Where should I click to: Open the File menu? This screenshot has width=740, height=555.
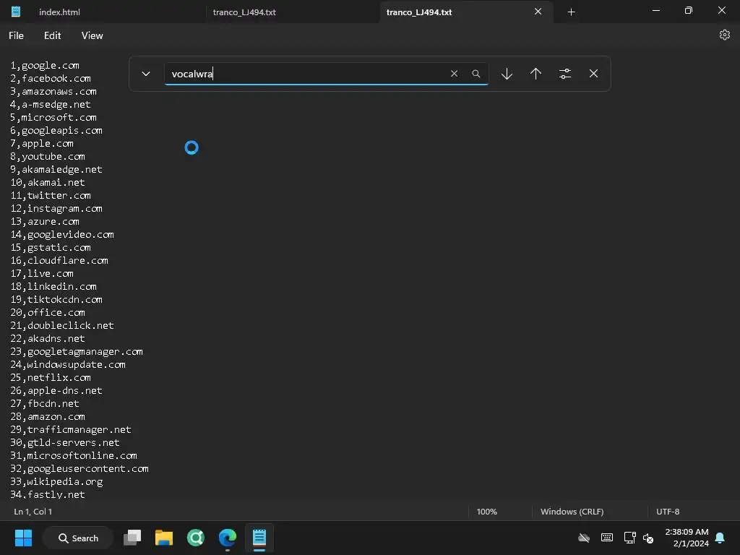(16, 35)
